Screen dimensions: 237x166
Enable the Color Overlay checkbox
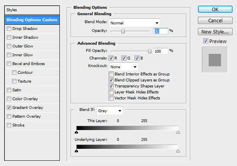(x=9, y=99)
